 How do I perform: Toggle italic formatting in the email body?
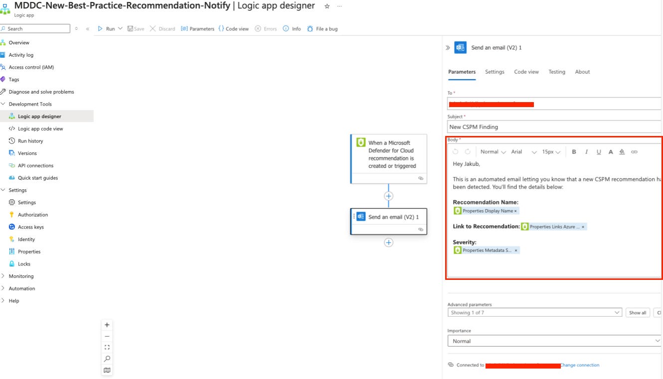click(x=586, y=152)
